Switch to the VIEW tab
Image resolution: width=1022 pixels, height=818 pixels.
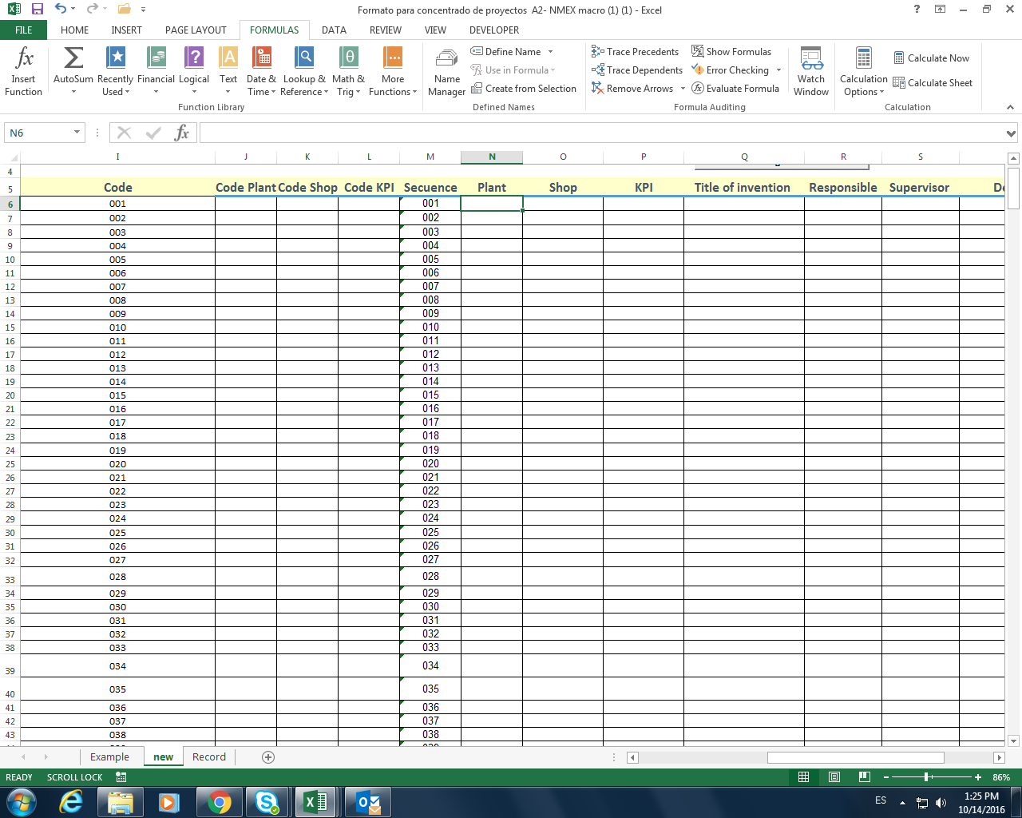435,30
